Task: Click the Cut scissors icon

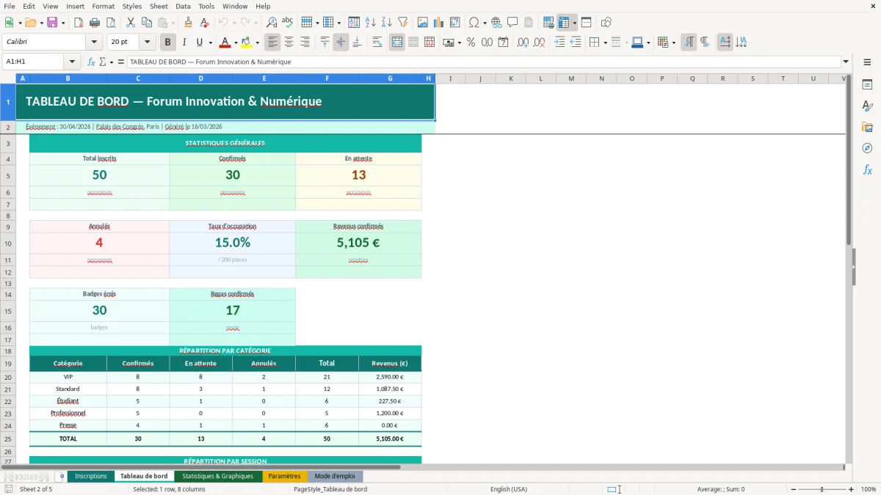Action: [x=130, y=23]
